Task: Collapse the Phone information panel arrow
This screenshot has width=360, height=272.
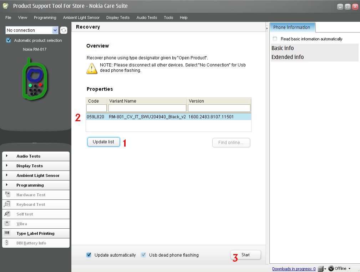Action: pos(267,28)
